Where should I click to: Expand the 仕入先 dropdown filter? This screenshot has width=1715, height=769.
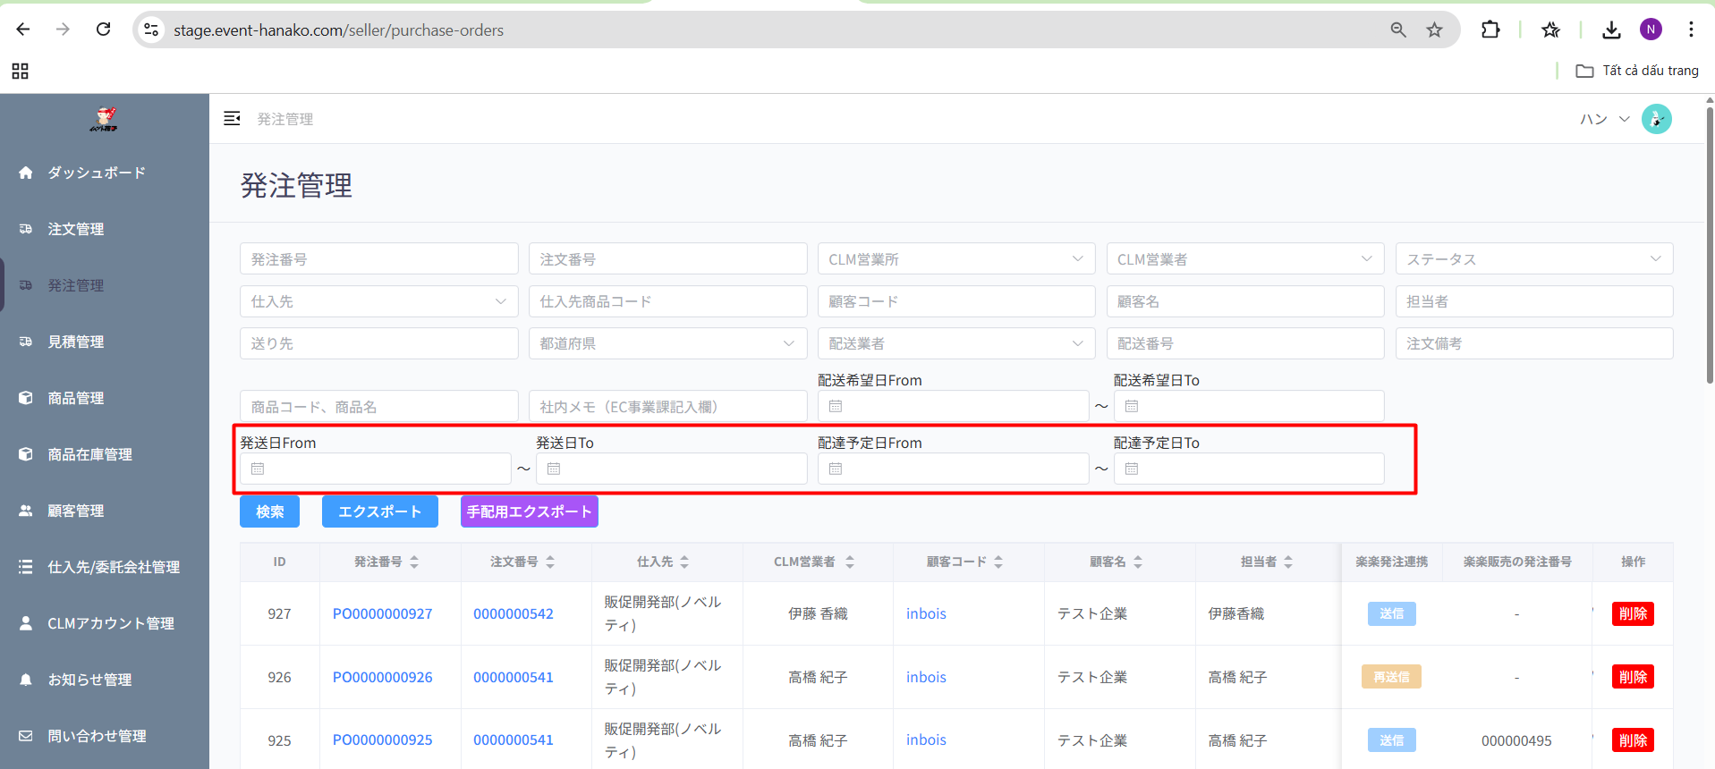pyautogui.click(x=378, y=301)
